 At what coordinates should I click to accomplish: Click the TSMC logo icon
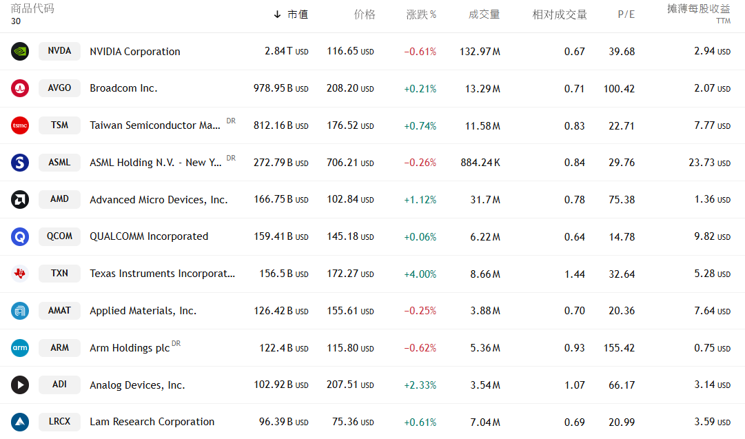(20, 125)
